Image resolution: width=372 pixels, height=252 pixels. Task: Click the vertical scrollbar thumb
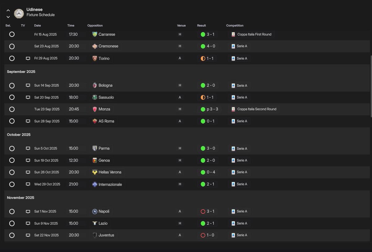coord(371,86)
